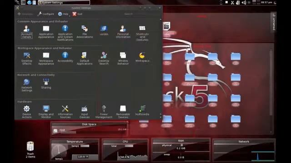Screen dimensions: 291x163
Task: Open Accessibility settings
Action: click(65, 57)
